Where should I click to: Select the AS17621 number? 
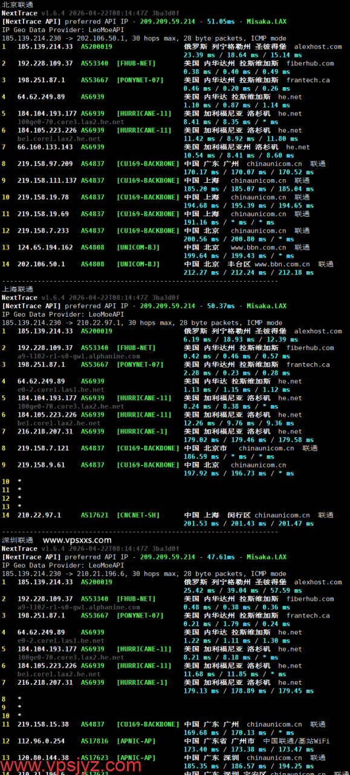click(95, 515)
